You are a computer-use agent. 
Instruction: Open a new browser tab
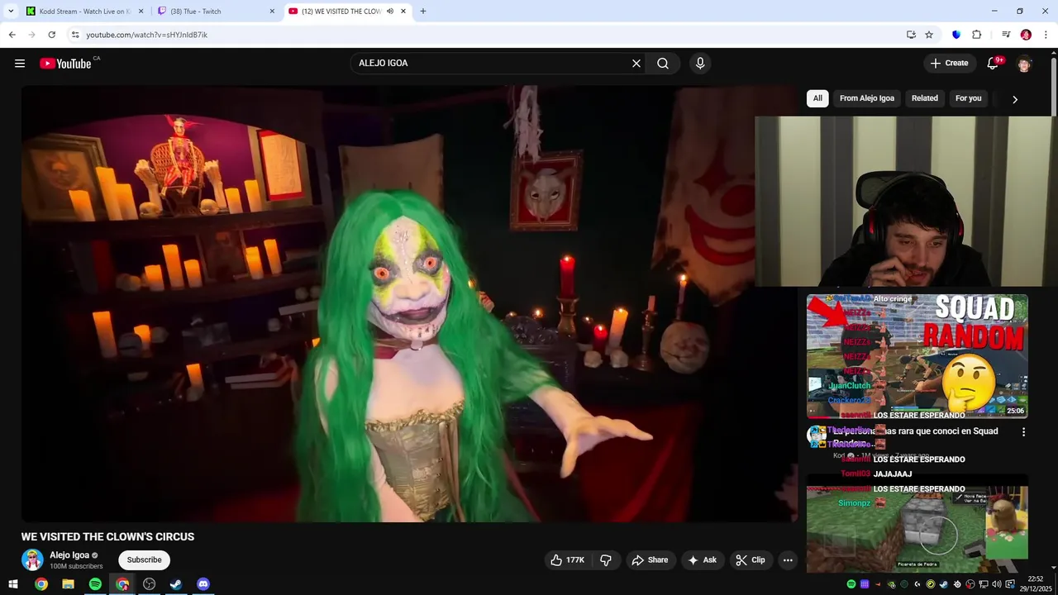coord(423,12)
